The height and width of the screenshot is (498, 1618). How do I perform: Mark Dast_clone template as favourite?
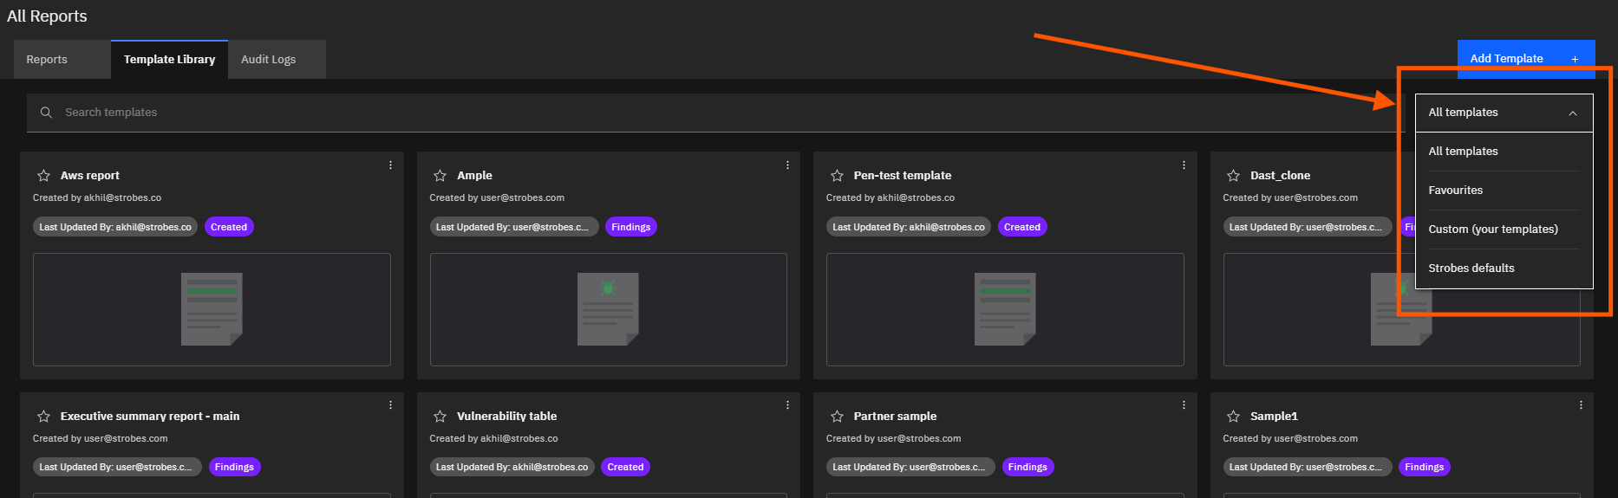tap(1233, 176)
